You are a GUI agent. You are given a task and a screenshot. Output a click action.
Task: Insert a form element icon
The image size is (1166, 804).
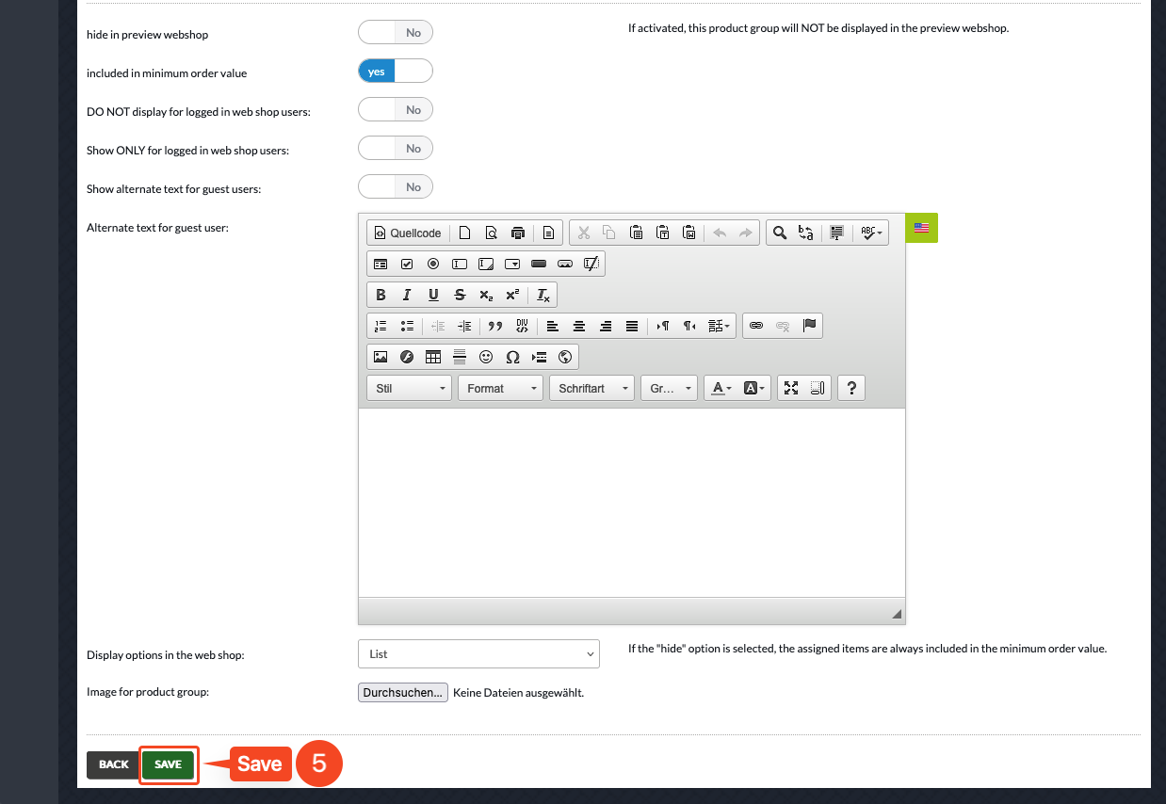381,264
